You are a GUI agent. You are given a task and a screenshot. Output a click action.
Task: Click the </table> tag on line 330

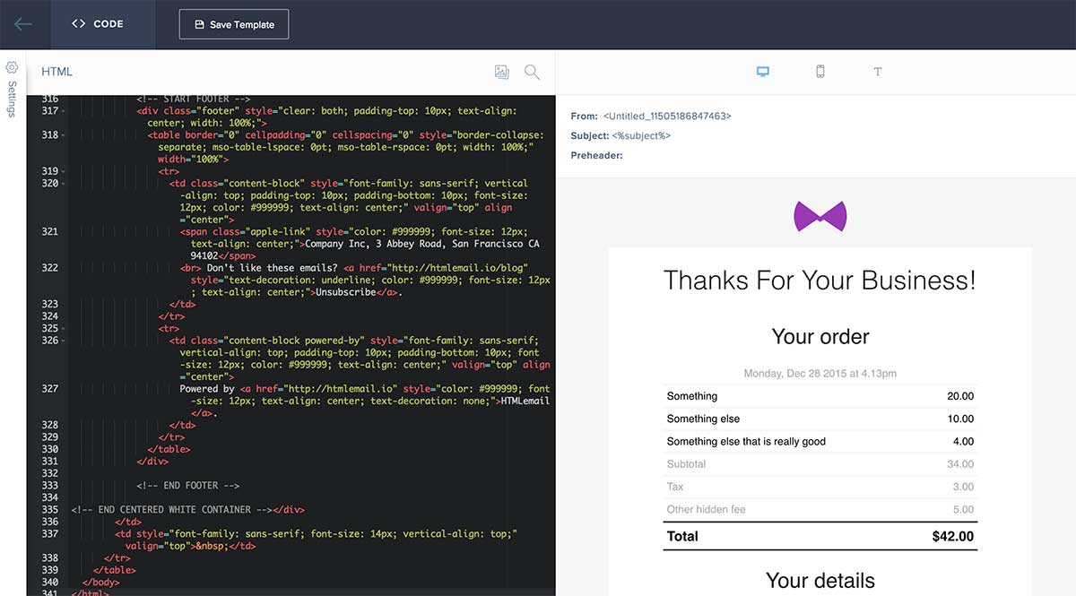[169, 450]
